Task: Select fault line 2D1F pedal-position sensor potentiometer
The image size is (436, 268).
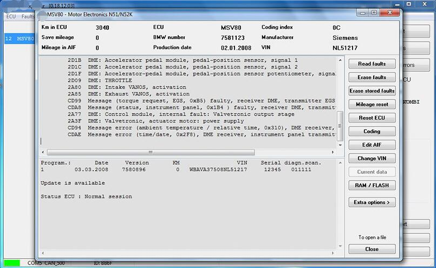Action: 201,73
